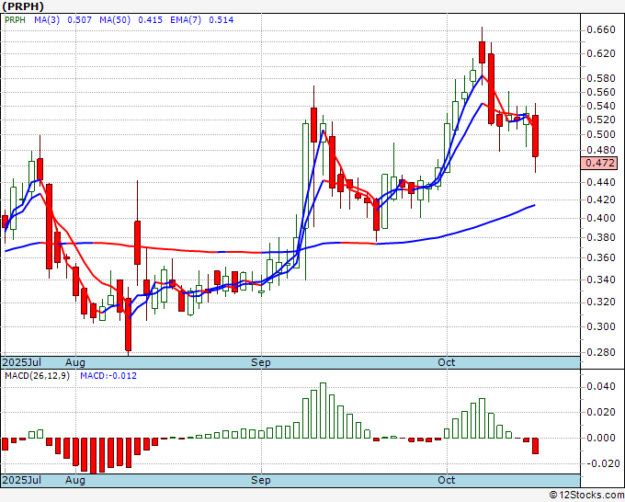Select the MA(3) legend label

tap(47, 20)
